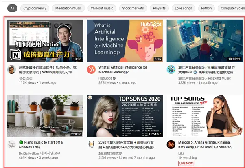Go to the BeiGe Mellow channel name
Image resolution: width=245 pixels, height=168 pixels.
click(39, 153)
